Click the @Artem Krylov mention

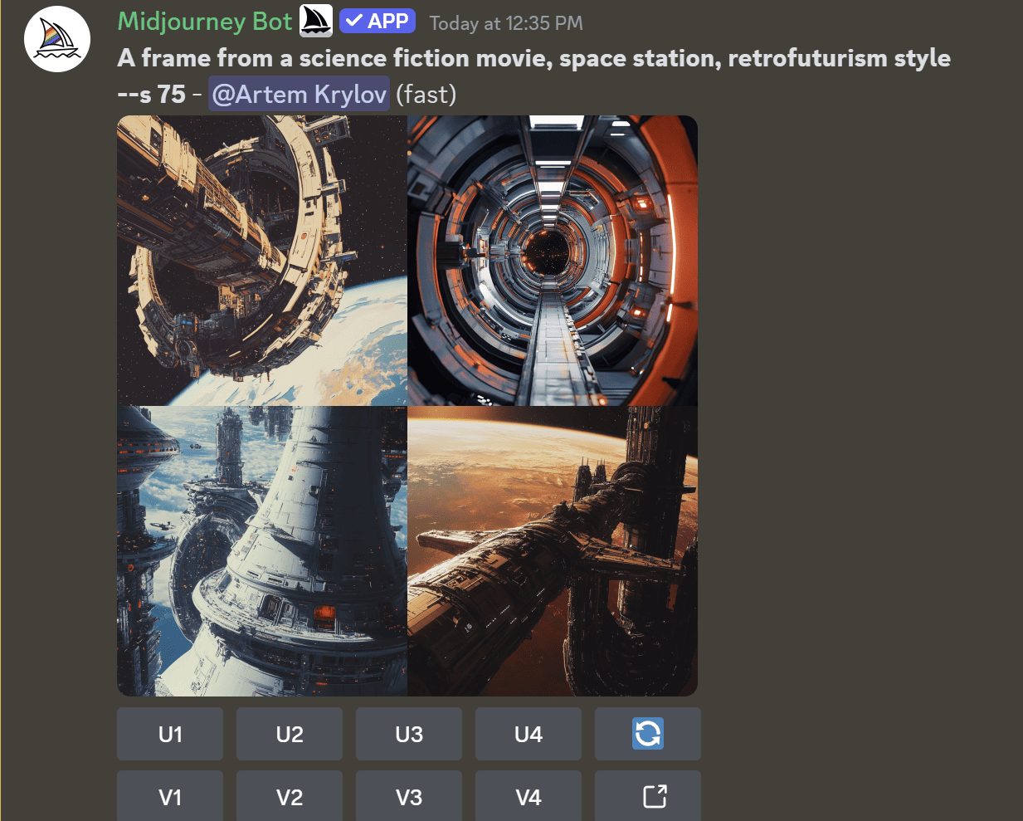coord(300,94)
